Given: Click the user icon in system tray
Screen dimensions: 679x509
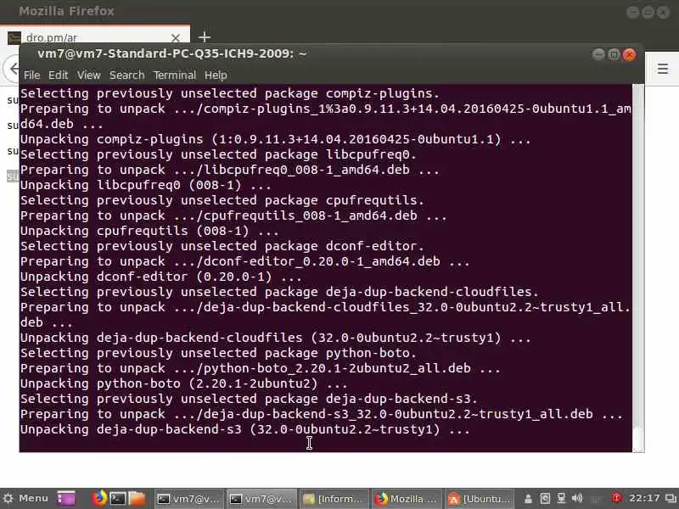Looking at the screenshot, I should coord(528,499).
